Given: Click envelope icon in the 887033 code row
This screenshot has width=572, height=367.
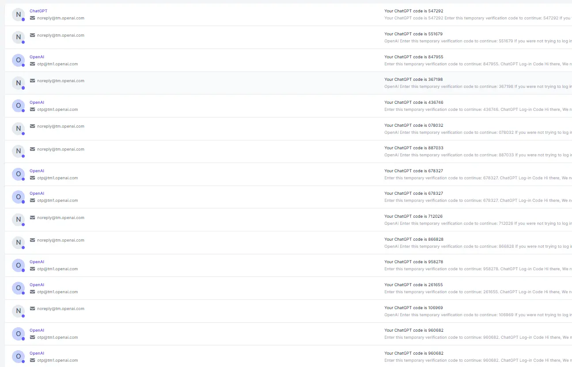Looking at the screenshot, I should coord(32,149).
